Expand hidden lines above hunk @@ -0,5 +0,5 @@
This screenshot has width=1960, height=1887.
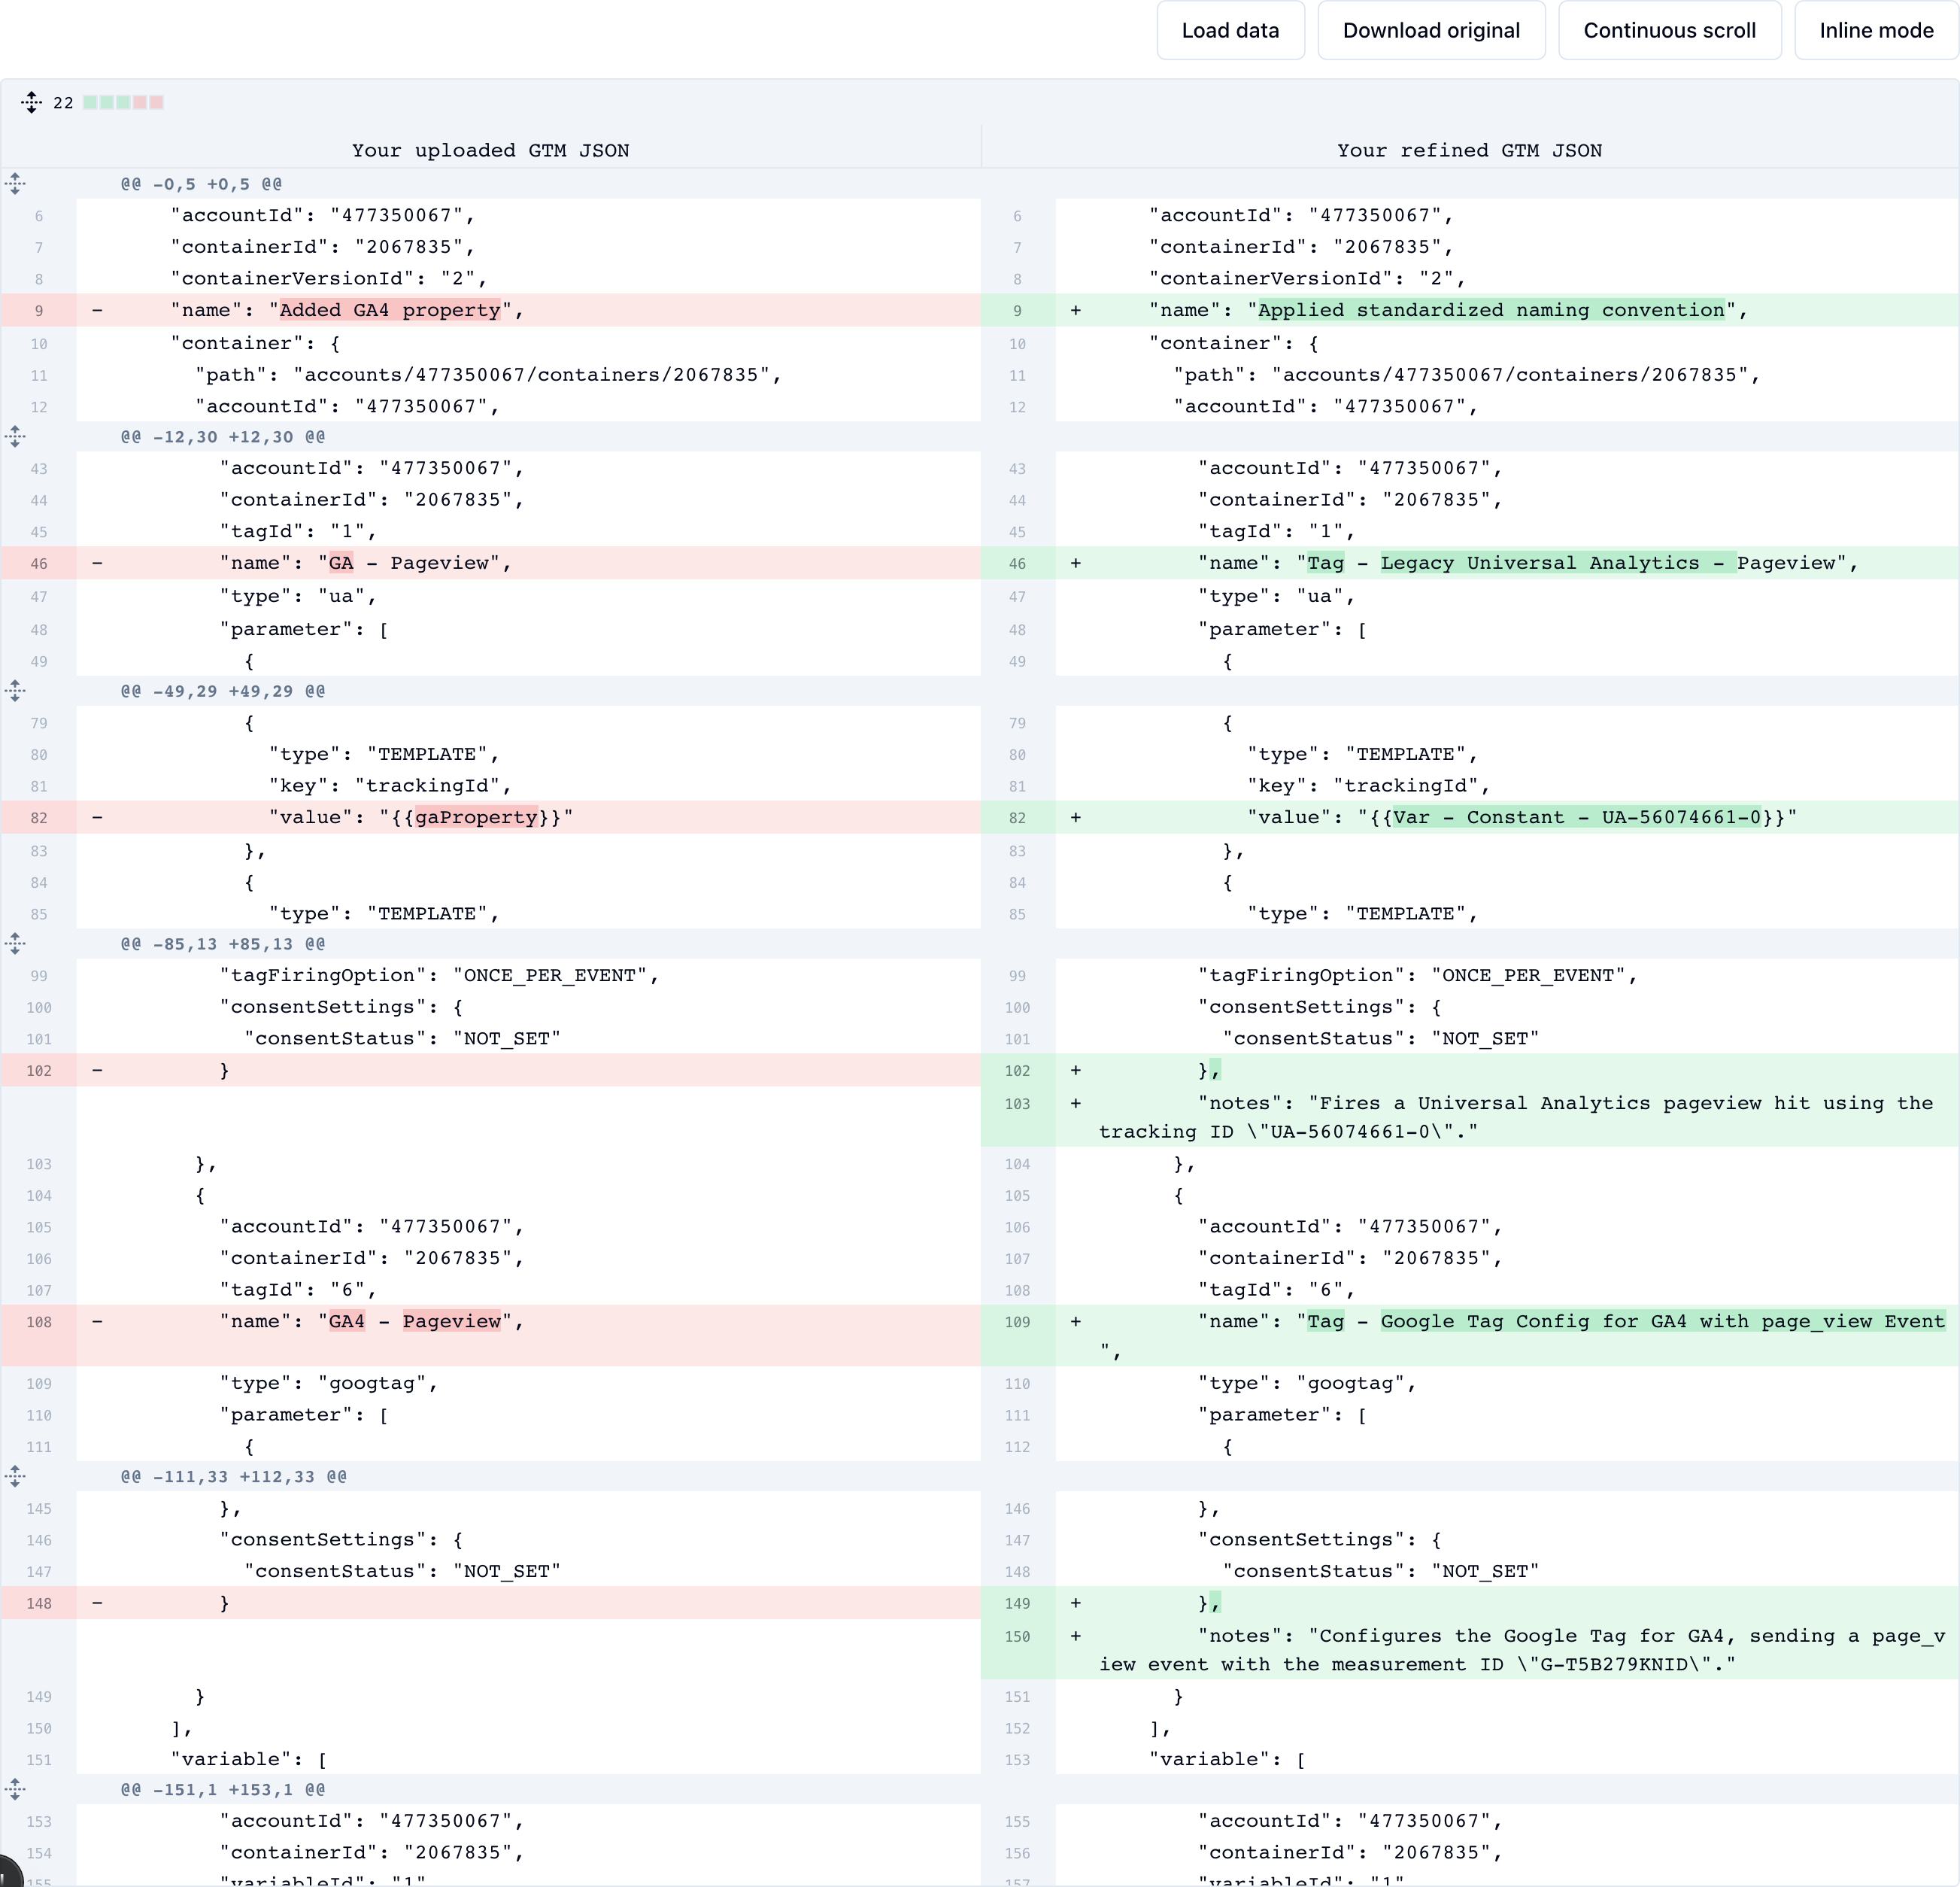coord(15,183)
